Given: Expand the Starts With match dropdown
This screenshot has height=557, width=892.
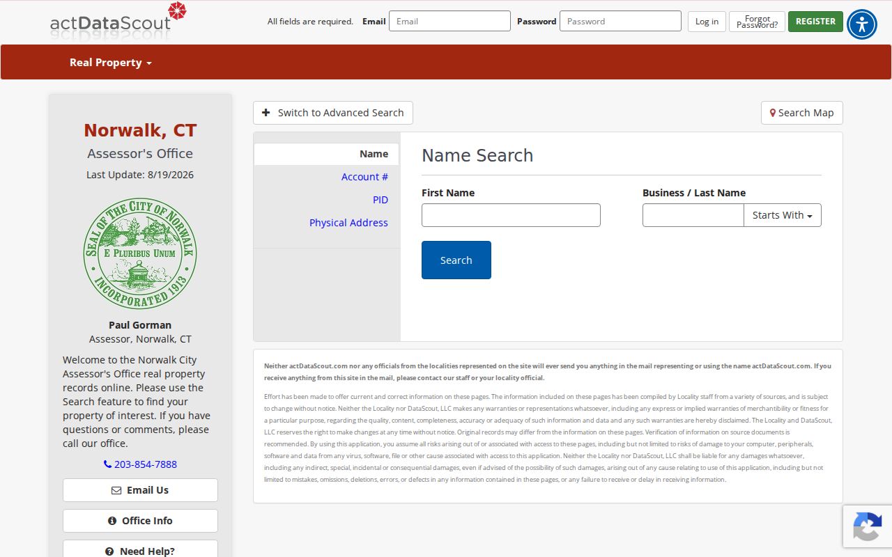Looking at the screenshot, I should click(783, 215).
